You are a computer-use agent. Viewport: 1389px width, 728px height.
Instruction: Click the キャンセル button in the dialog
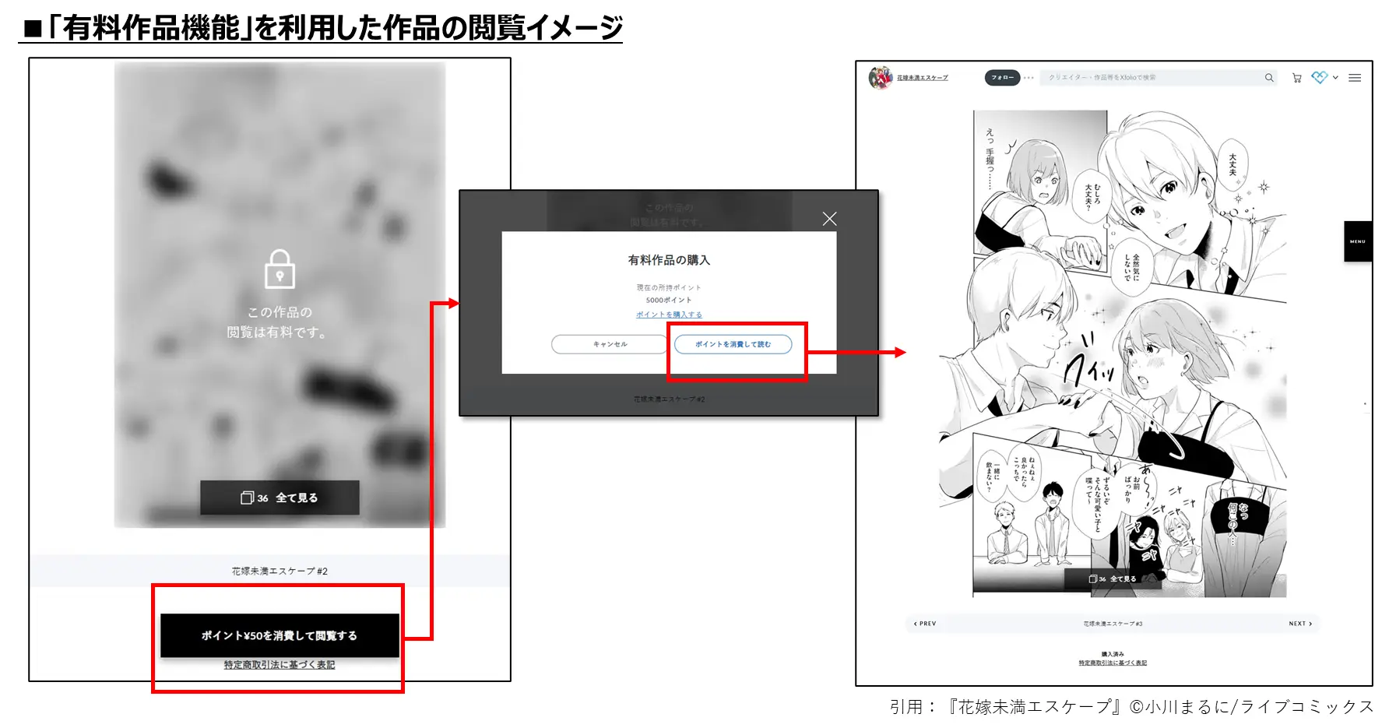pyautogui.click(x=610, y=344)
